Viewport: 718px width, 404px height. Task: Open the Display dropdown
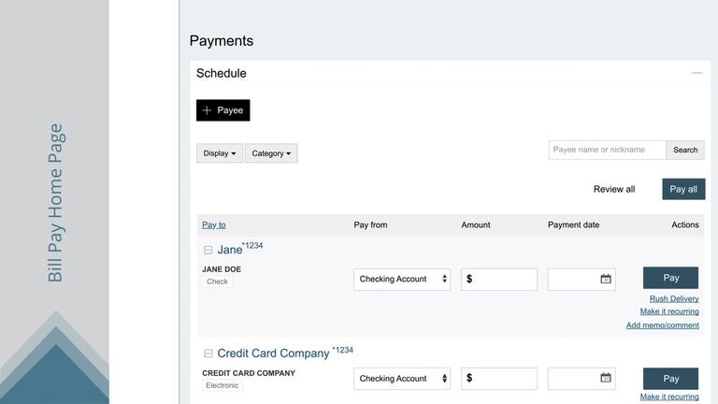[x=220, y=153]
